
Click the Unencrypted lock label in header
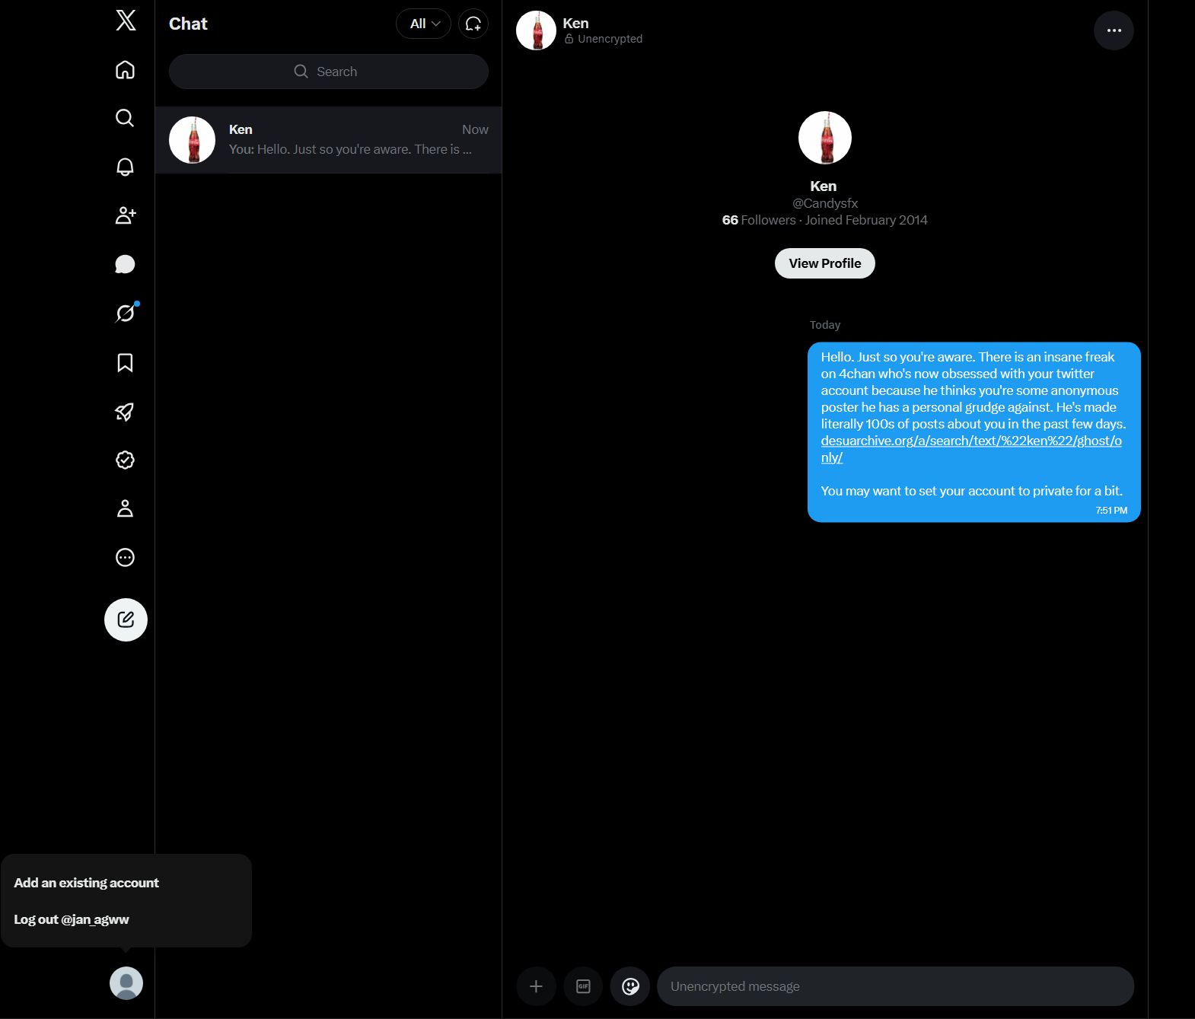coord(604,39)
